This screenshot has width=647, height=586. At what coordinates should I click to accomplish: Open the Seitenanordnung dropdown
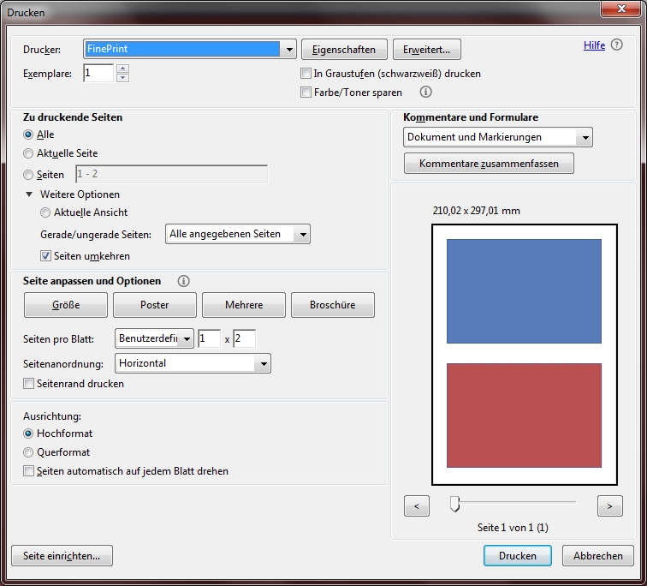click(263, 363)
